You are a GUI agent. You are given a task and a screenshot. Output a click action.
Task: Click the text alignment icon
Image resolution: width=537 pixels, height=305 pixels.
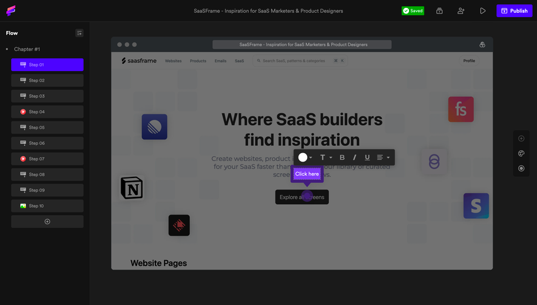[x=380, y=157]
